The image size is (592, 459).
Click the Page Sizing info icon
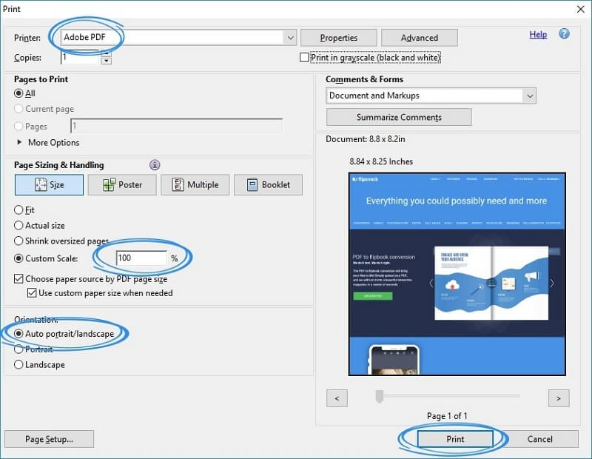153,165
